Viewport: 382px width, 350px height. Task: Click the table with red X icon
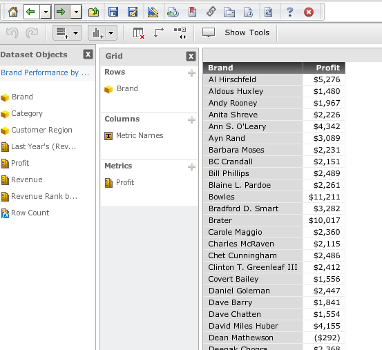(x=138, y=33)
